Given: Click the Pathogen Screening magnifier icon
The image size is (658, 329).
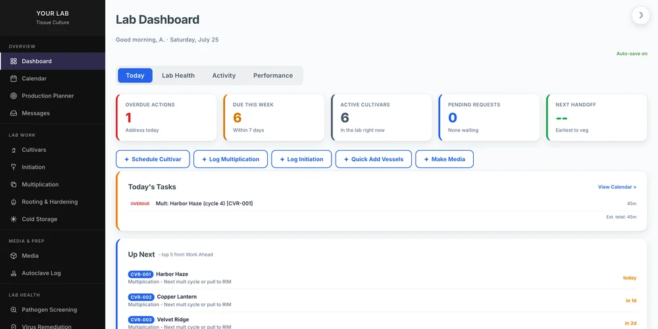Looking at the screenshot, I should (x=13, y=310).
